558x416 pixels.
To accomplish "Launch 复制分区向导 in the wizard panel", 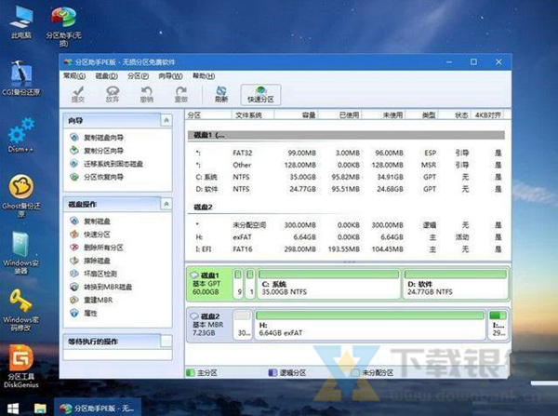I will [x=97, y=151].
